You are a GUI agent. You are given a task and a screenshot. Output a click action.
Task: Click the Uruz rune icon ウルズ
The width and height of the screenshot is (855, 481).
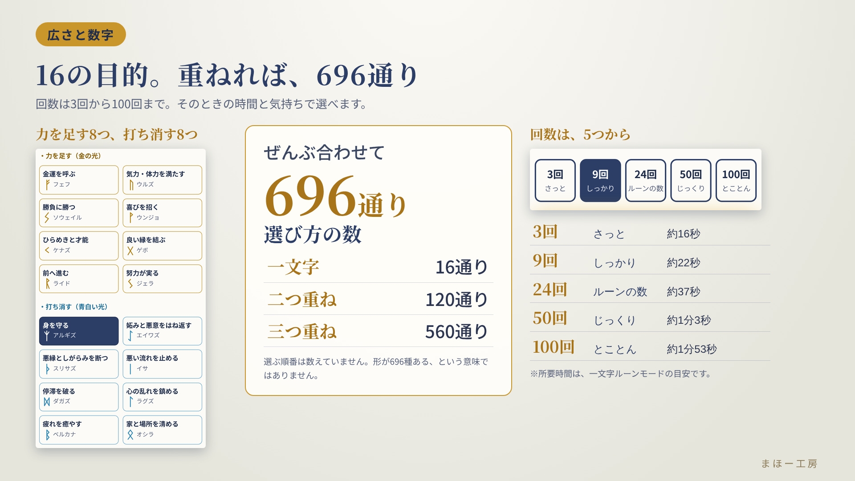pos(130,184)
